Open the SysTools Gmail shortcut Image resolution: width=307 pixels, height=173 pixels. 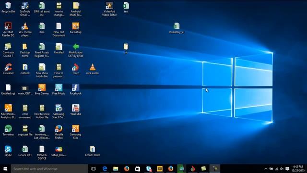coord(25,9)
